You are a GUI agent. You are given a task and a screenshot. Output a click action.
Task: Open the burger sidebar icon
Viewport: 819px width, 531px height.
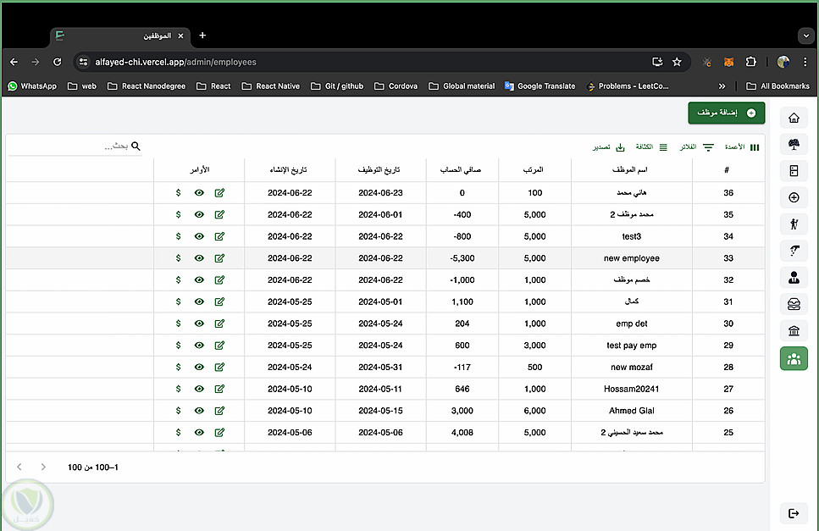click(794, 304)
